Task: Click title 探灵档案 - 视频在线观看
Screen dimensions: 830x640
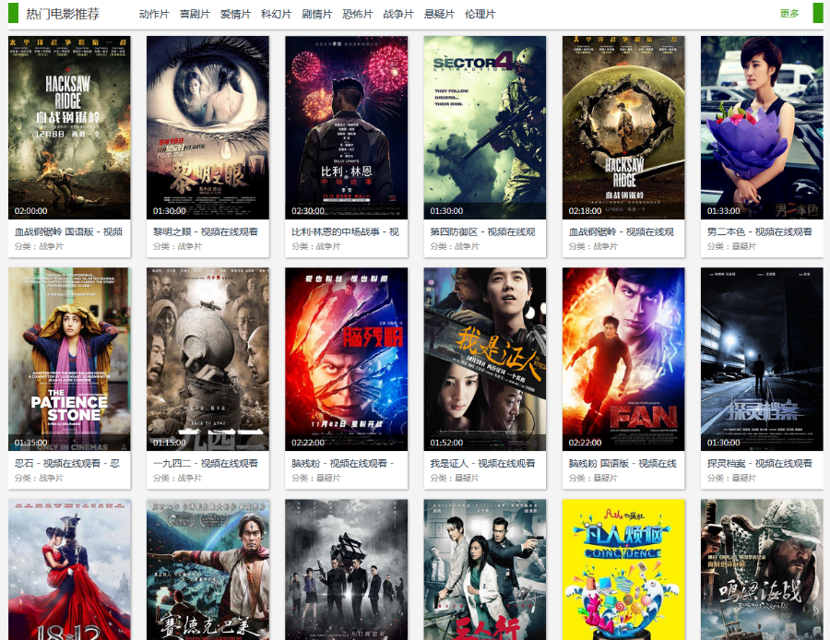Action: (760, 463)
